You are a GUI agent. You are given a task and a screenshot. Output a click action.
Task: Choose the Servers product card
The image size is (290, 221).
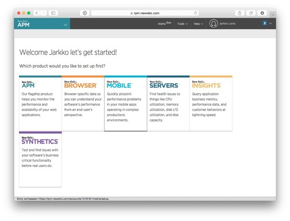tap(168, 103)
